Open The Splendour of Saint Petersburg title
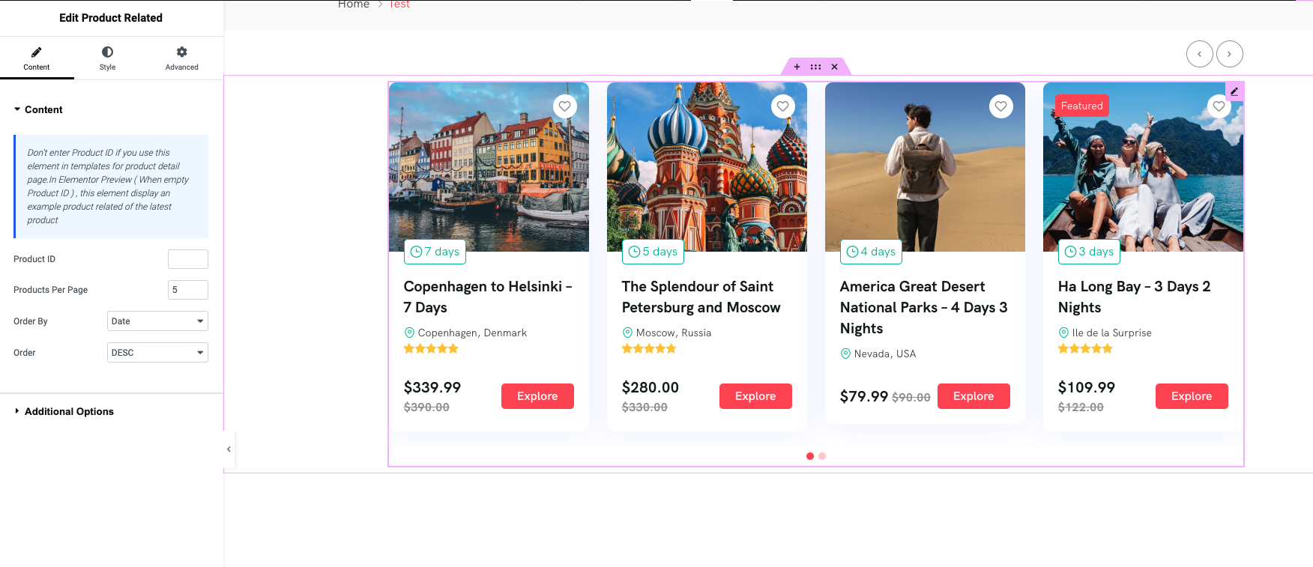The width and height of the screenshot is (1313, 567). coord(701,297)
